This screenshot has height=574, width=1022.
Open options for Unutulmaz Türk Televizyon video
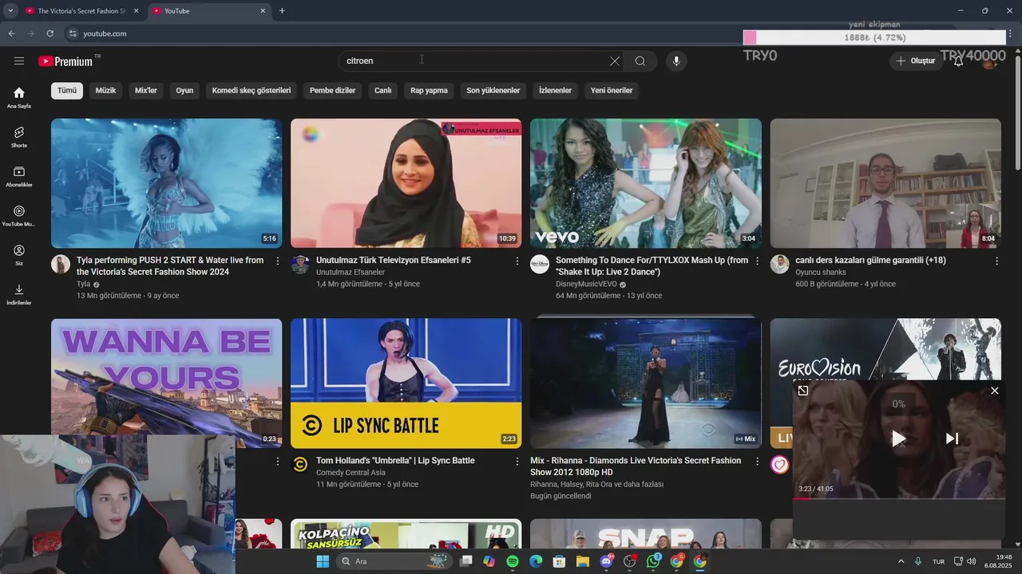(x=517, y=261)
